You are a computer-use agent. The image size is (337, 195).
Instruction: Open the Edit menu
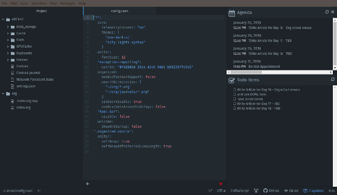pyautogui.click(x=14, y=3)
